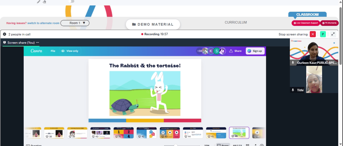Image resolution: width=343 pixels, height=146 pixels.
Task: Select current slide thumbnail 46
Action: point(239,133)
